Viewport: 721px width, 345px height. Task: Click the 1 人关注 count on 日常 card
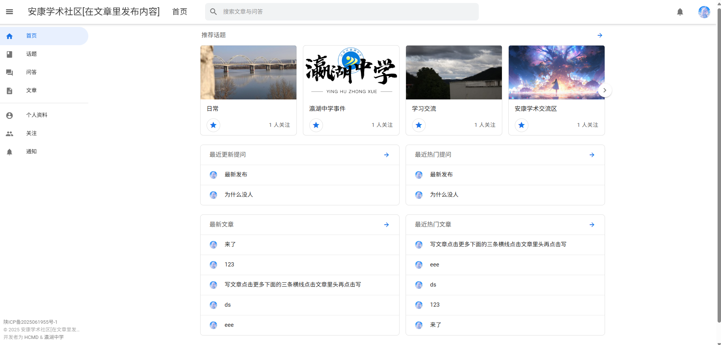[279, 125]
